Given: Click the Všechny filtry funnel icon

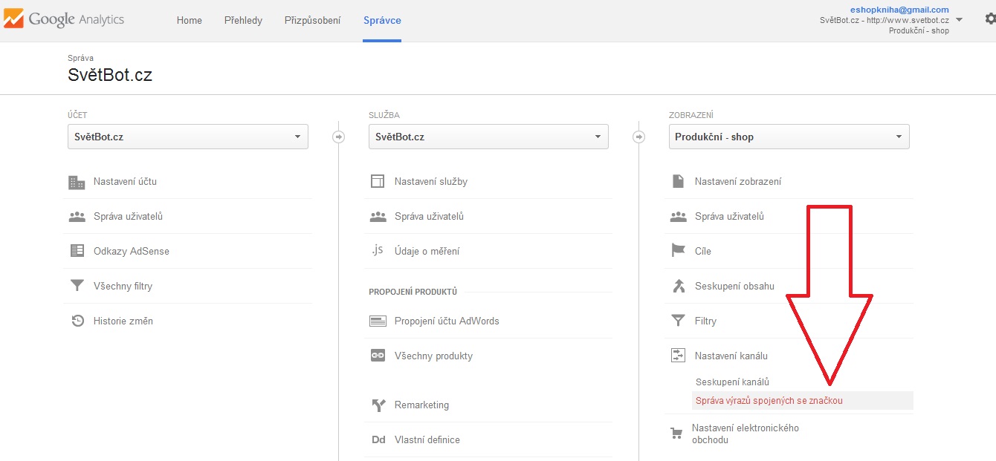Looking at the screenshot, I should 77,286.
